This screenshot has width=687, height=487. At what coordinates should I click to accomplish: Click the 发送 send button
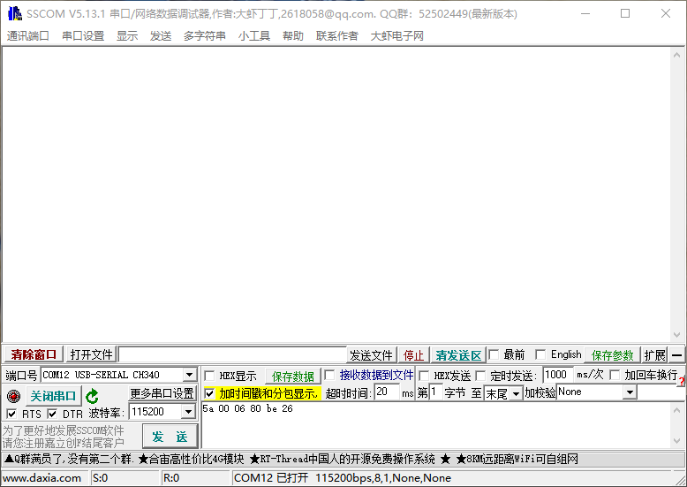pyautogui.click(x=170, y=437)
